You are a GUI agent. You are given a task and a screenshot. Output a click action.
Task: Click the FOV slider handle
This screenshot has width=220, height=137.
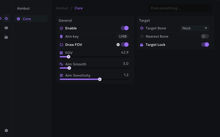[x=69, y=57]
